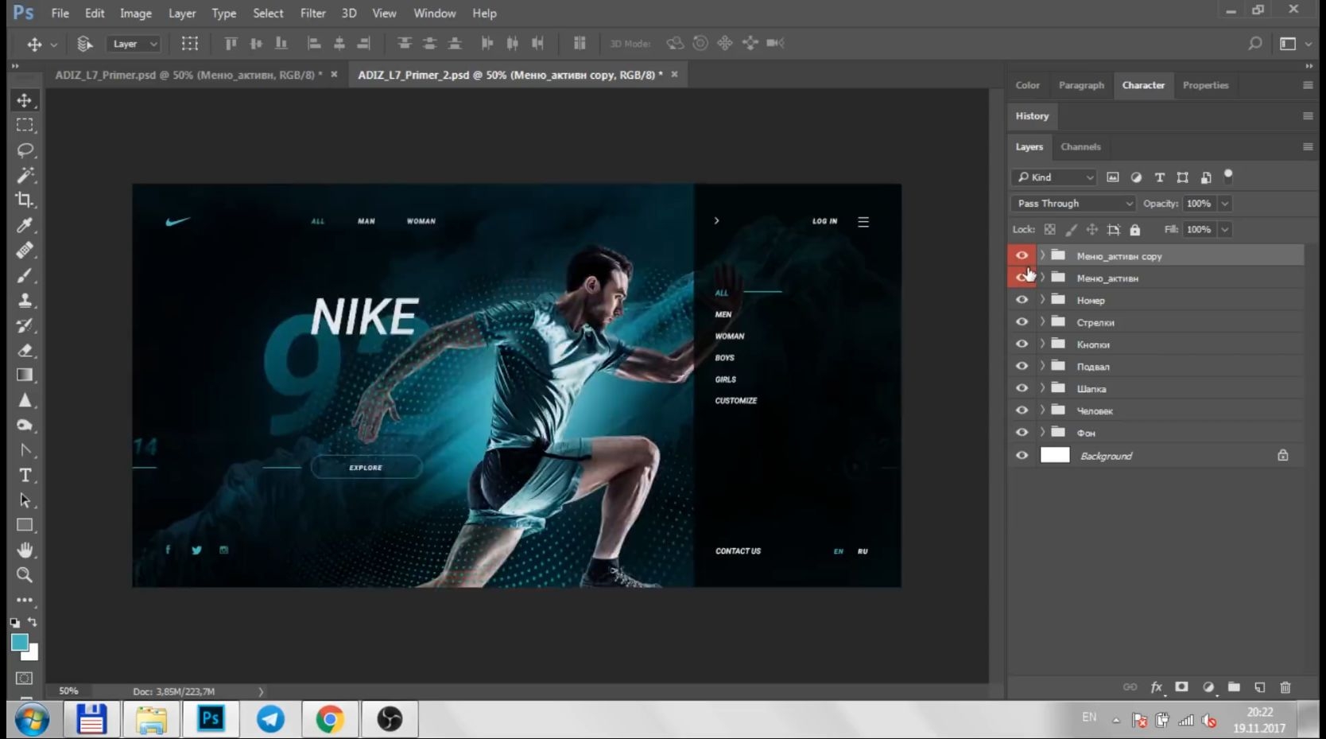Open the Filter menu
Screen dimensions: 1326x739
point(313,13)
